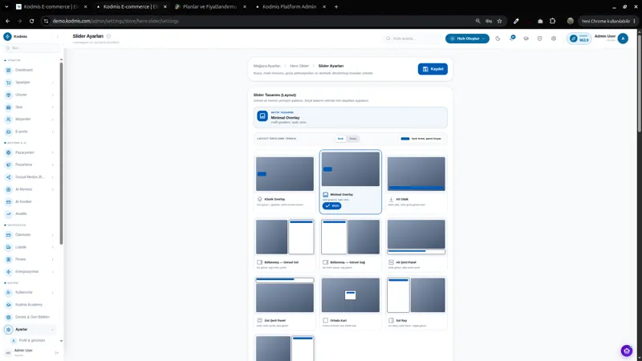Expand the Stok submenu chevron
The width and height of the screenshot is (642, 361).
(x=53, y=107)
